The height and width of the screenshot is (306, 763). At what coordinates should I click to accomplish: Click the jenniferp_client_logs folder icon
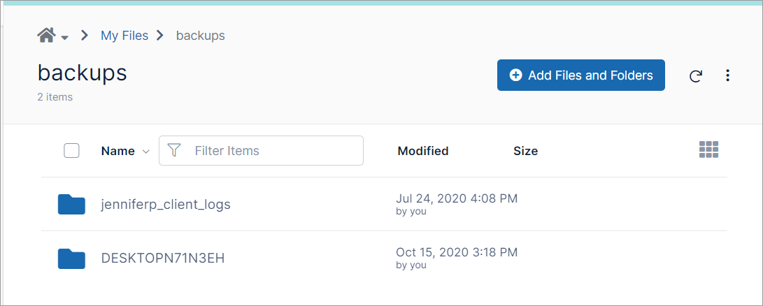(x=71, y=204)
